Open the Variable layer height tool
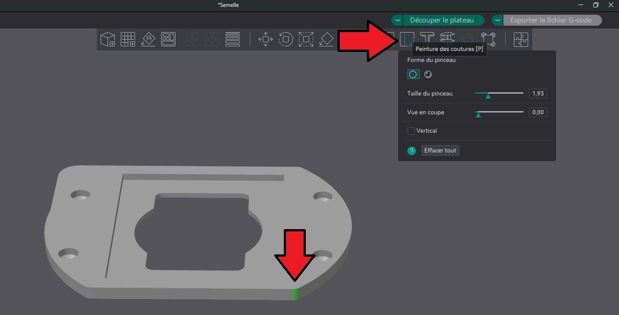Viewport: 619px width, 315px height. [233, 39]
